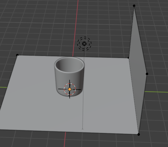Viewport: 168px width, 147px height.
Task: Click the green Y axis line at right
Action: point(156,92)
